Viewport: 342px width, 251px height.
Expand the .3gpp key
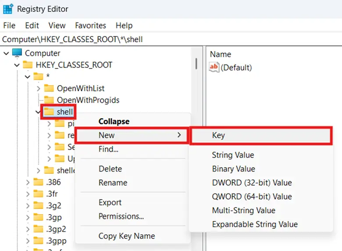pyautogui.click(x=28, y=241)
